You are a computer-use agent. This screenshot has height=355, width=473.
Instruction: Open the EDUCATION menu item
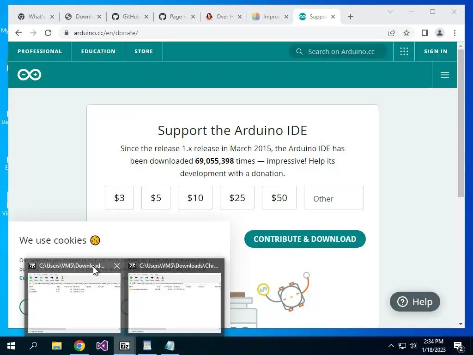tap(98, 51)
